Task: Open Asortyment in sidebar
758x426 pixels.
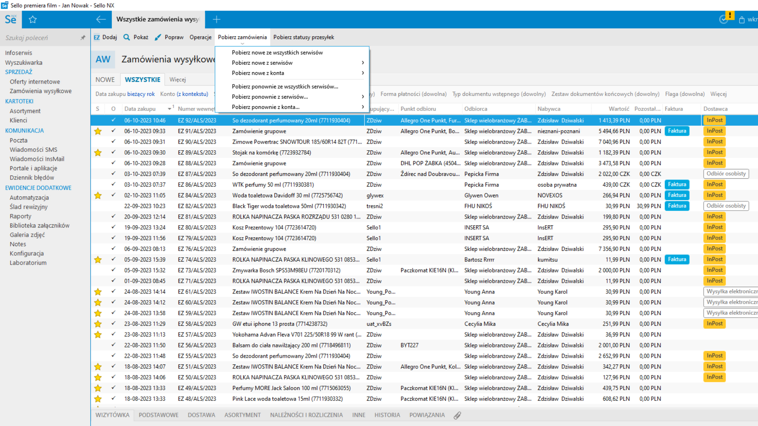Action: (x=25, y=111)
